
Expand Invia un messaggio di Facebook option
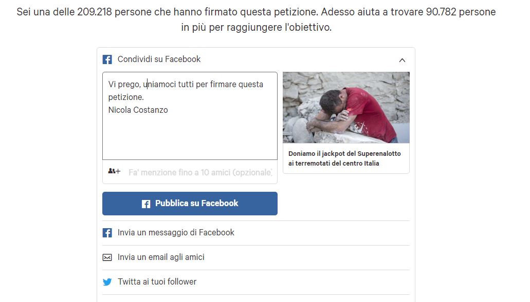(x=256, y=233)
